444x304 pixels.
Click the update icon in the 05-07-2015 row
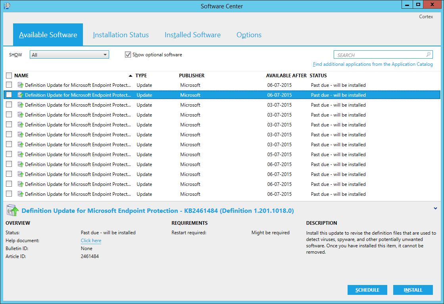tap(20, 154)
